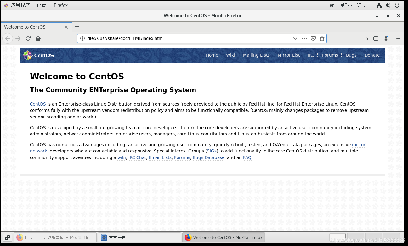Viewport: 408px width, 246px height.
Task: Select the first workspace in the switcher
Action: [338, 237]
